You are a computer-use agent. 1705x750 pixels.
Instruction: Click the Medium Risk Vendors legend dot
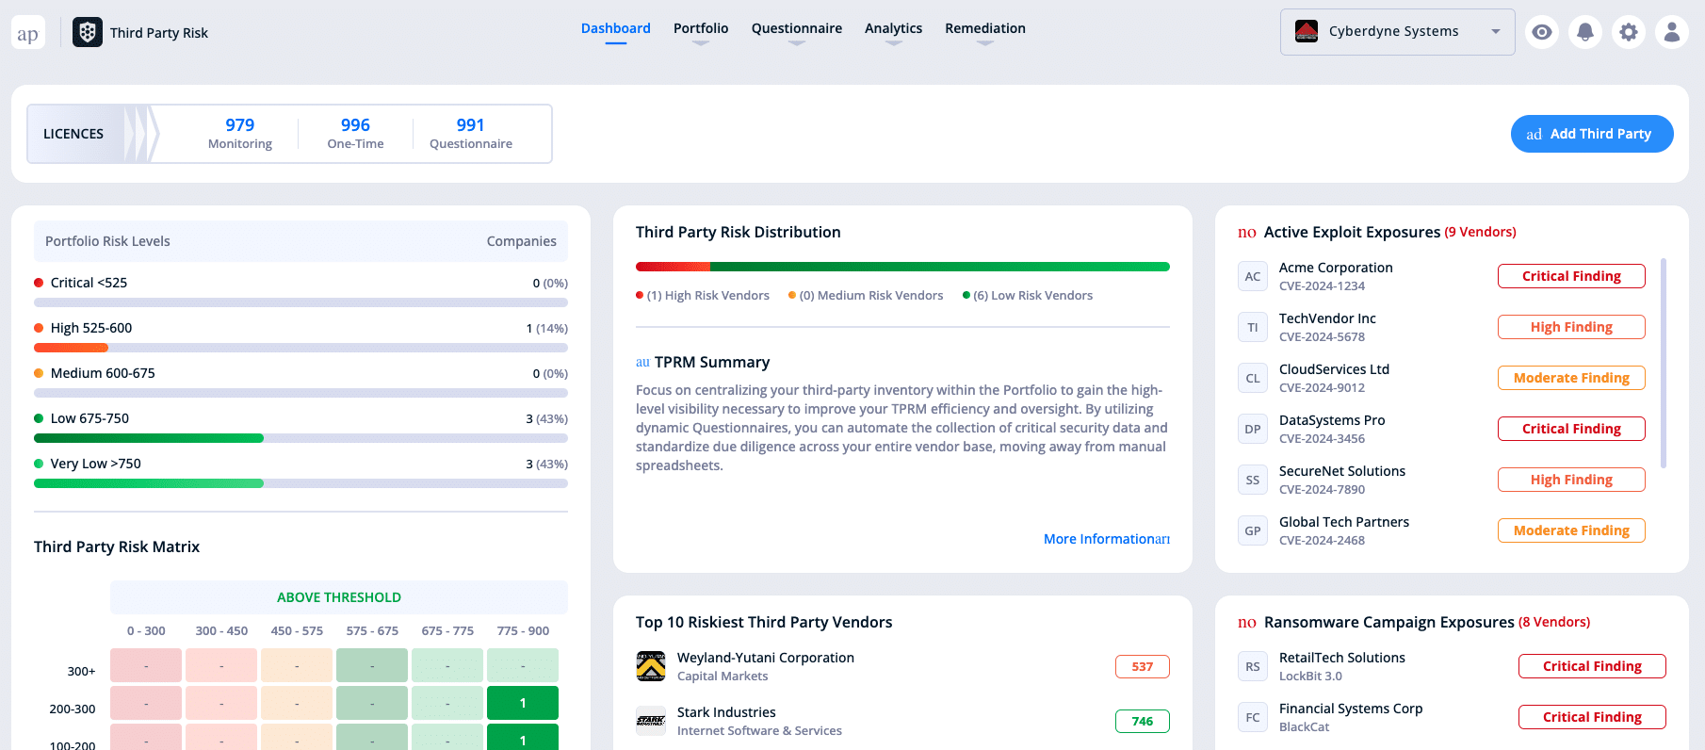coord(792,296)
